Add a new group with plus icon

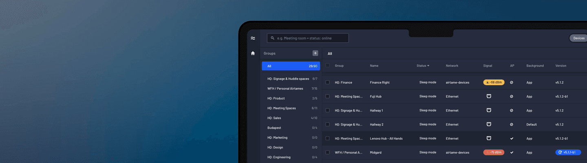(315, 53)
